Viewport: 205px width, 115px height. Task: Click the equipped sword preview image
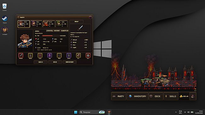click(80, 28)
